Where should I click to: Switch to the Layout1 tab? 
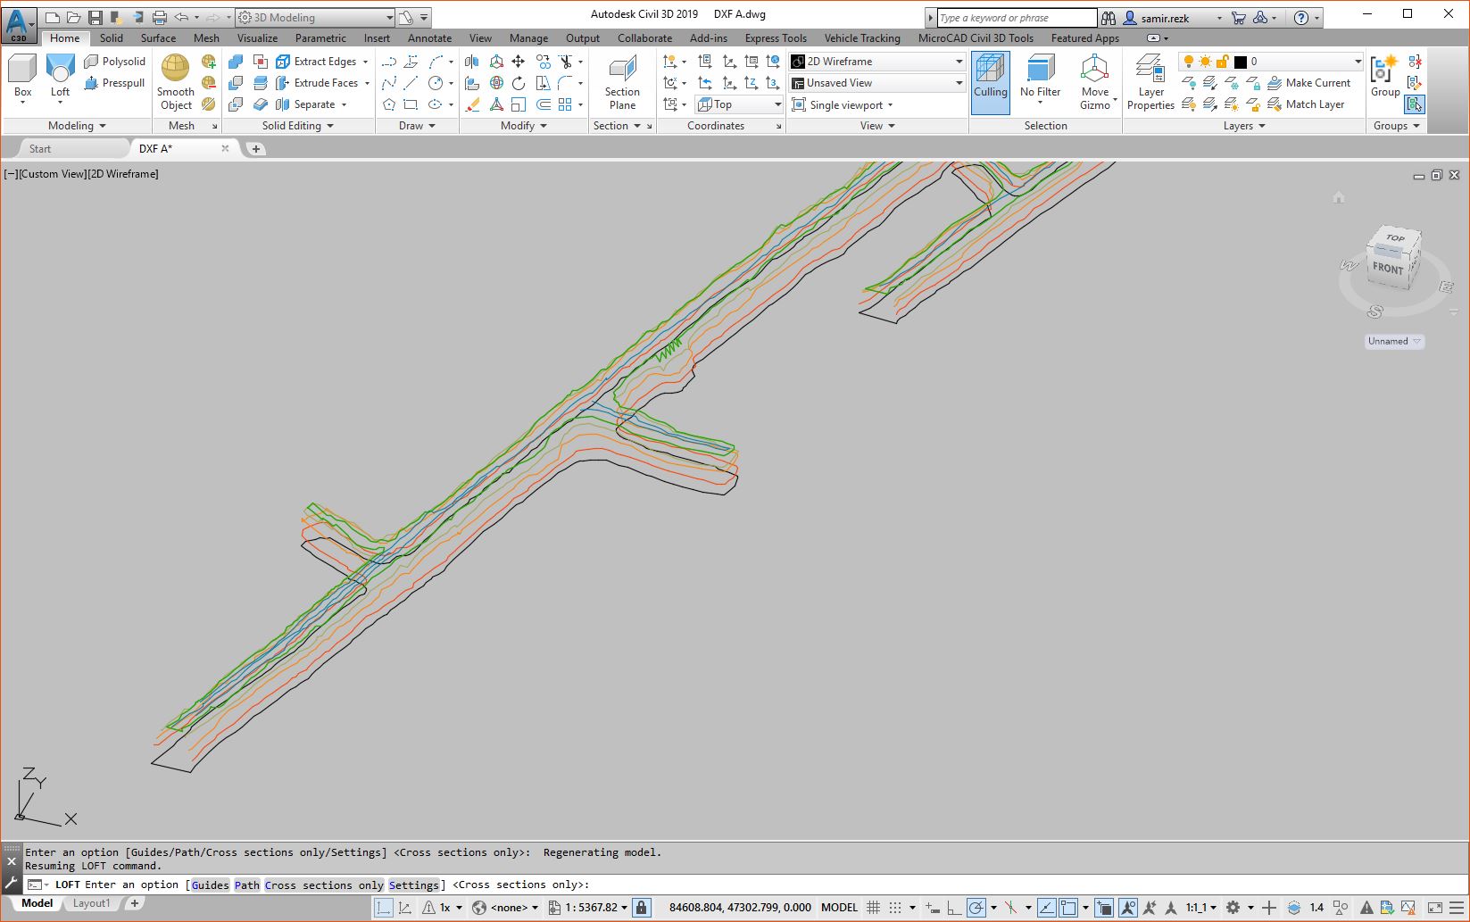tap(90, 902)
